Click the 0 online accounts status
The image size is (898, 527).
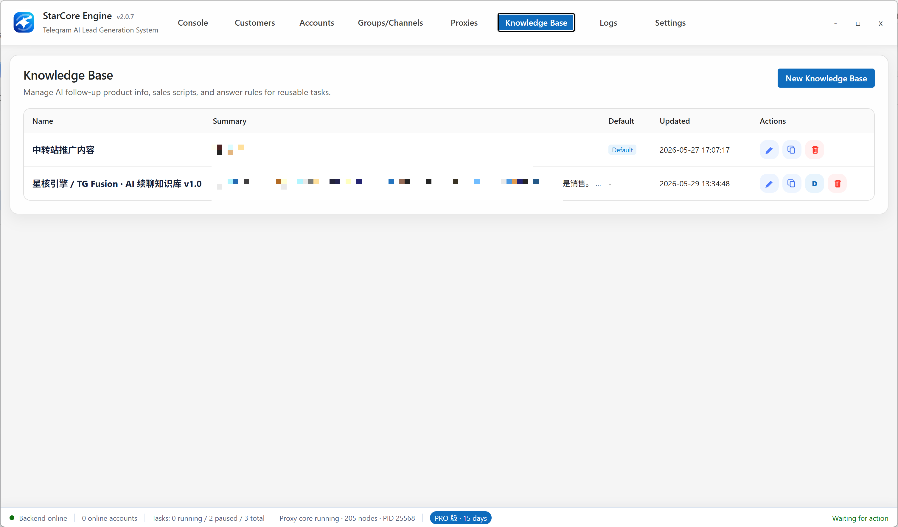click(109, 518)
